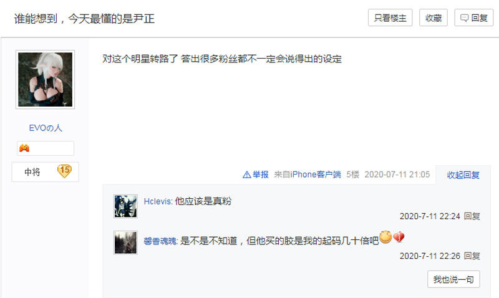Image resolution: width=499 pixels, height=298 pixels.
Task: Click the 收藏 favorite button
Action: [x=434, y=18]
